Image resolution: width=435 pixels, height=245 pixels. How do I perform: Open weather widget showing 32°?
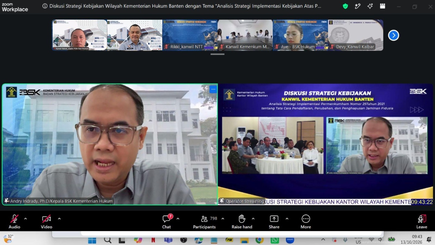click(x=8, y=238)
